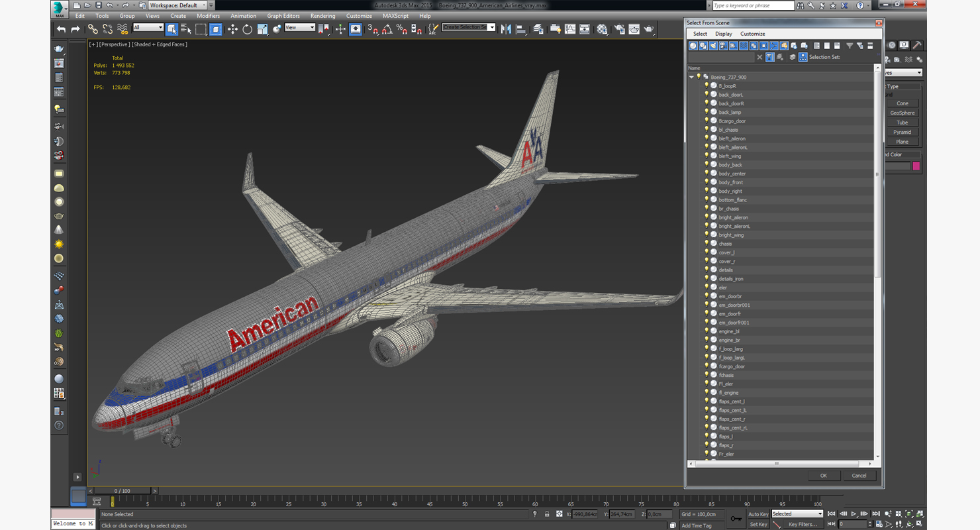
Task: Activate the Select and Move tool
Action: (x=232, y=29)
